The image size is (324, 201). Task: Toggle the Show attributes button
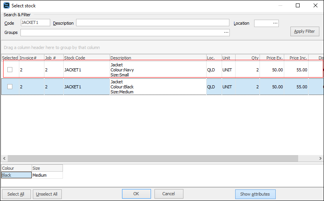255,194
